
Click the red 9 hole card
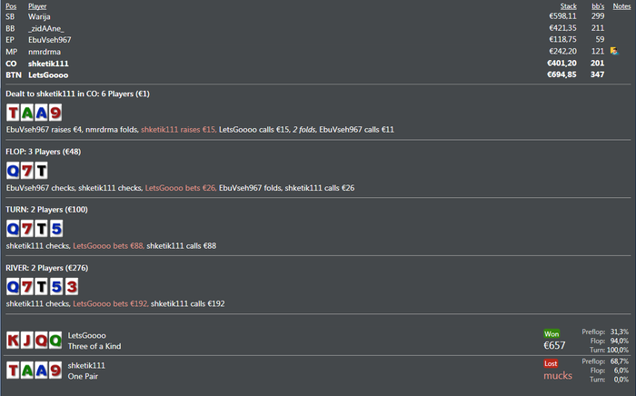[x=55, y=113]
